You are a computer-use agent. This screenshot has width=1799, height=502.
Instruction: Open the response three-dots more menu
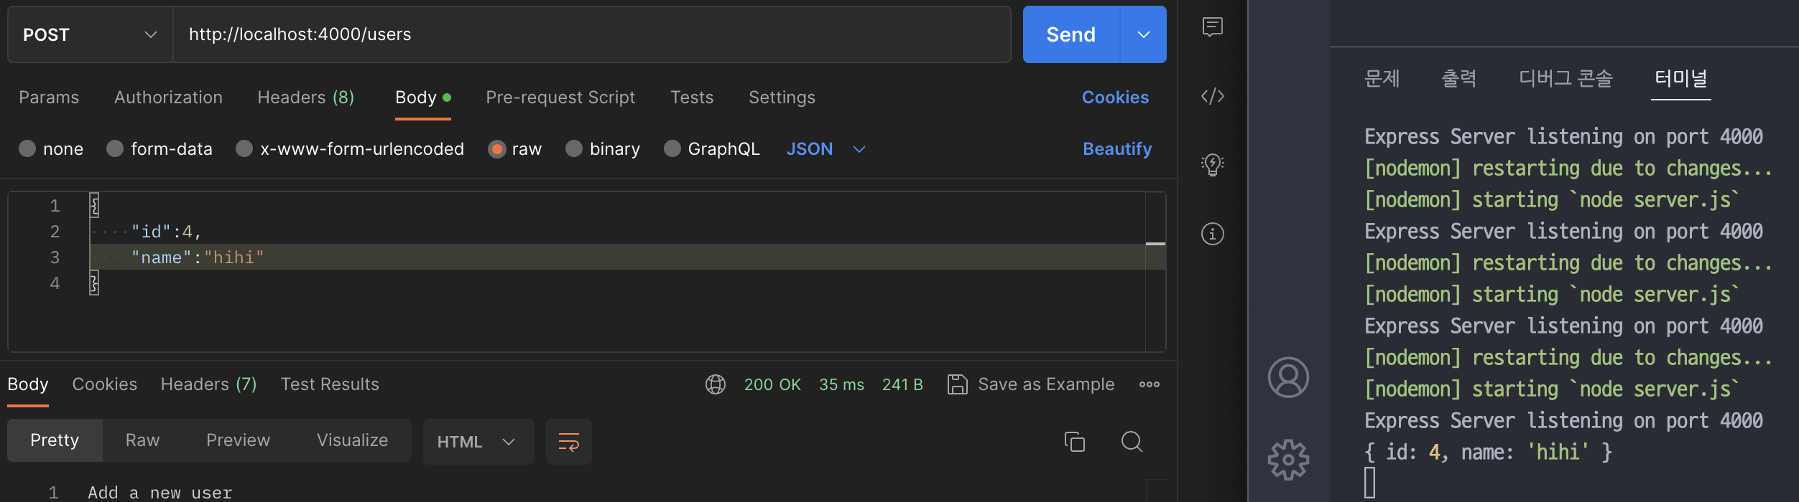pos(1150,384)
